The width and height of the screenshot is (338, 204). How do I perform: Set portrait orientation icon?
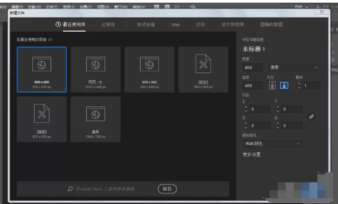(272, 86)
